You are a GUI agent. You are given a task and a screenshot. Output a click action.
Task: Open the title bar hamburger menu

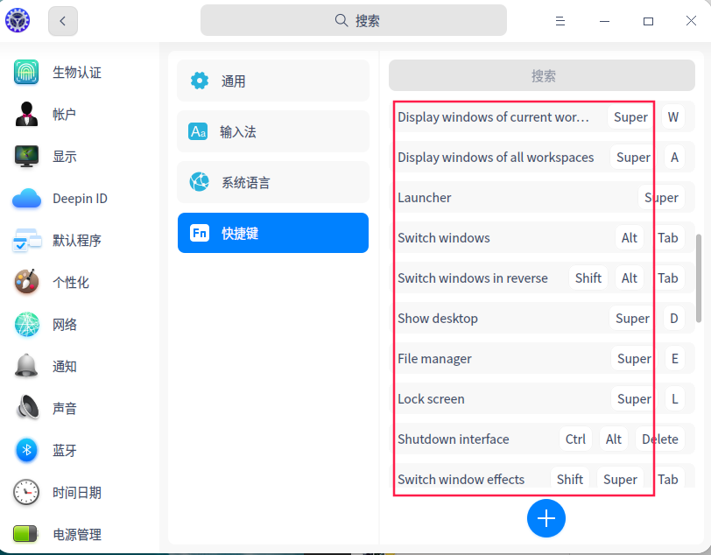coord(560,21)
